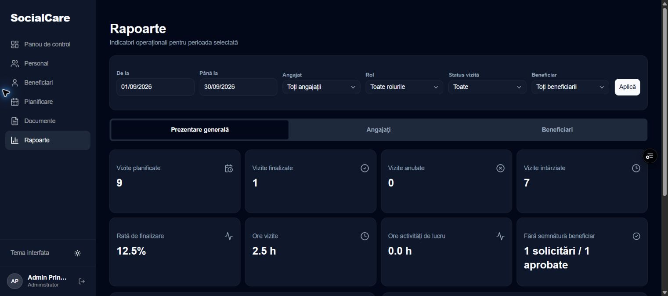668x296 pixels.
Task: Click the clock icon on Vizite întârziate
Action: 636,168
